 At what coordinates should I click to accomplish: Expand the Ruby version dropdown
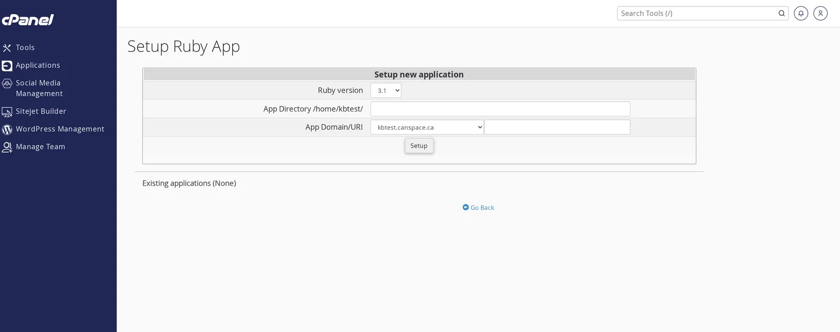coord(386,90)
